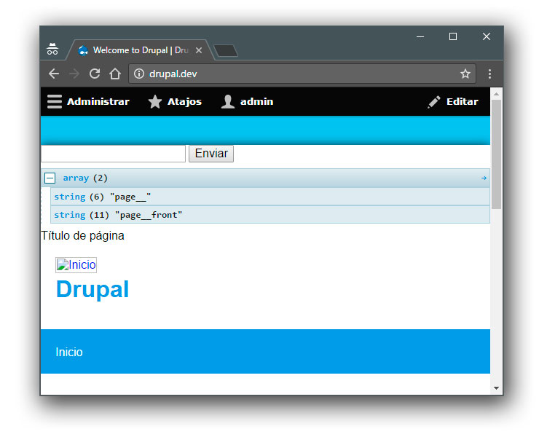Bookmark this page with the star icon
The height and width of the screenshot is (437, 539).
point(465,74)
